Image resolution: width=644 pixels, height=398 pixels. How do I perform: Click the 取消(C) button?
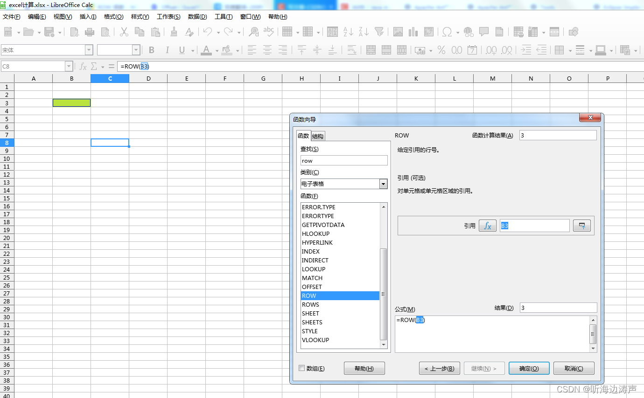coord(574,368)
